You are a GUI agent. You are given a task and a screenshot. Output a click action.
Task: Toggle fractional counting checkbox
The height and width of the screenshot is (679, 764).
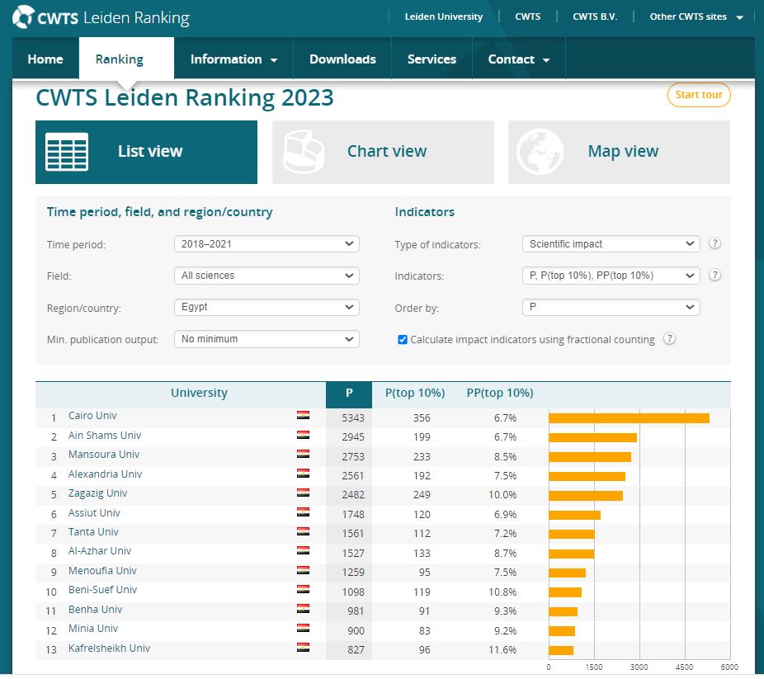point(403,339)
